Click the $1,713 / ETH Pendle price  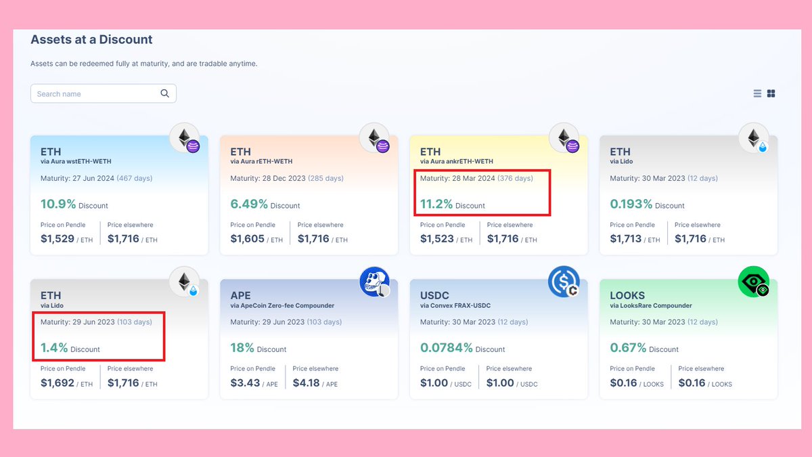coord(635,239)
